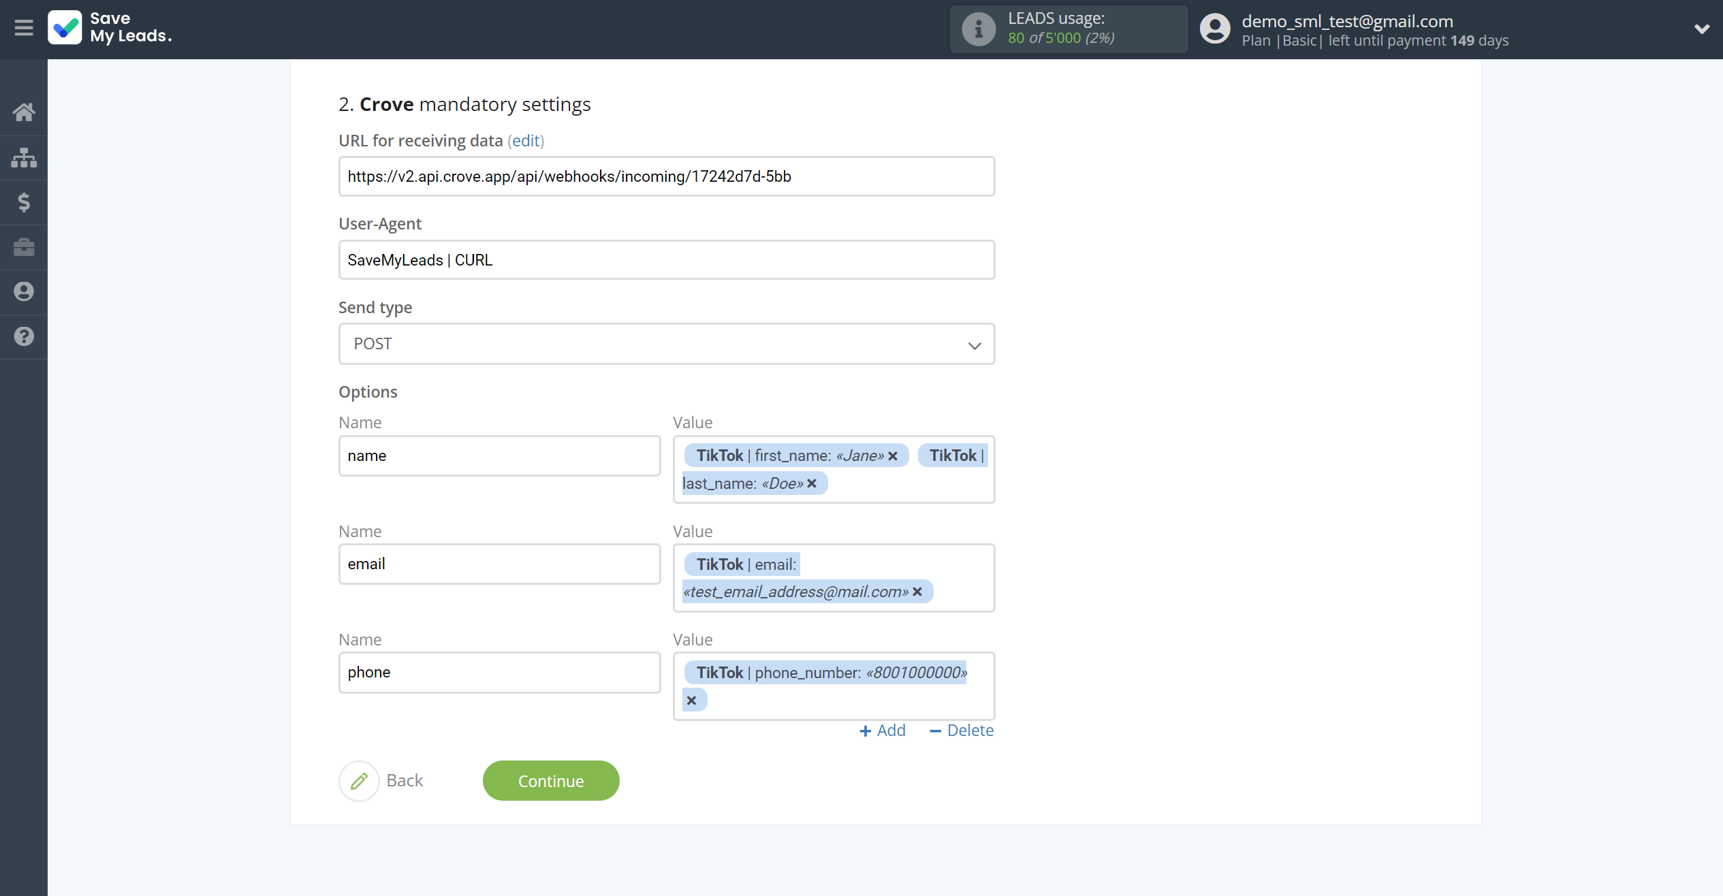The width and height of the screenshot is (1723, 896).
Task: Expand the account dropdown chevron
Action: coord(1701,29)
